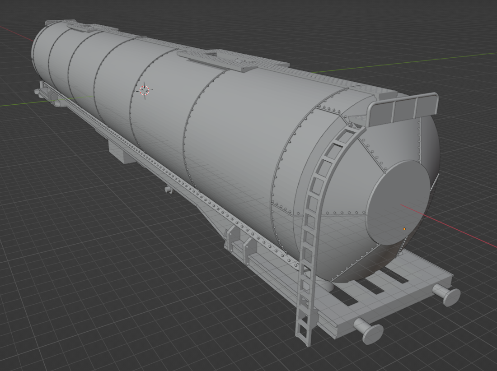Select the circular end cap of the tank
The image size is (497, 371).
[x=398, y=203]
